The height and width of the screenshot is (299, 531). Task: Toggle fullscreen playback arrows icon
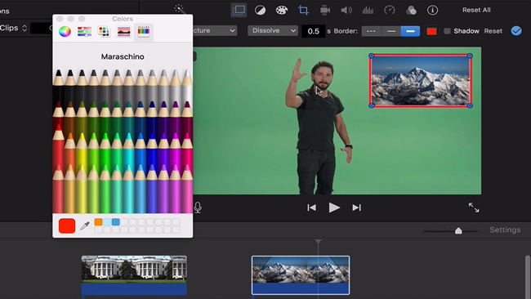click(x=474, y=208)
